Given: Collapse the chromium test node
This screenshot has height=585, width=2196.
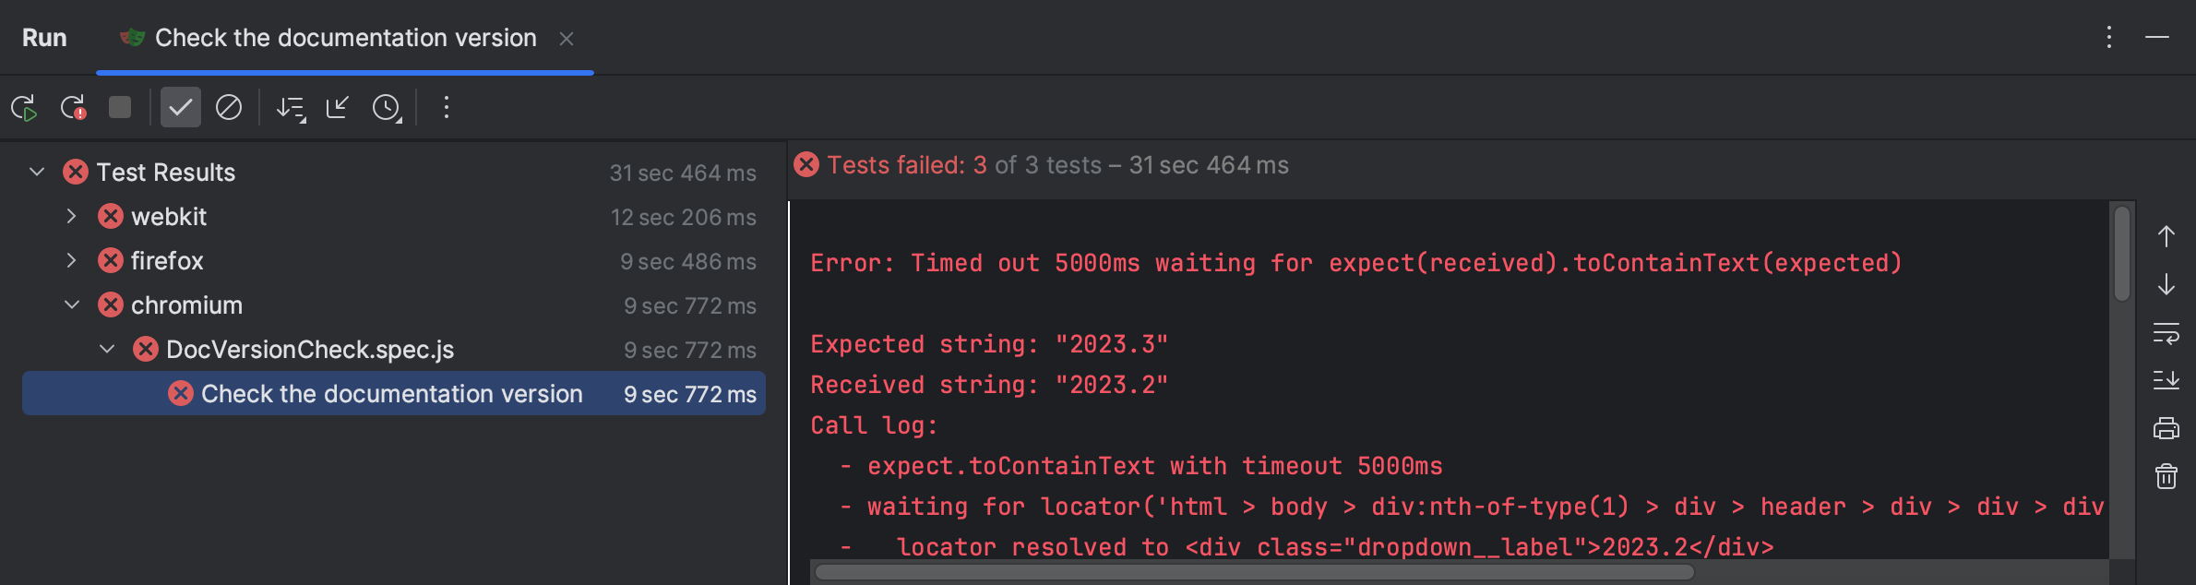Looking at the screenshot, I should pos(71,305).
